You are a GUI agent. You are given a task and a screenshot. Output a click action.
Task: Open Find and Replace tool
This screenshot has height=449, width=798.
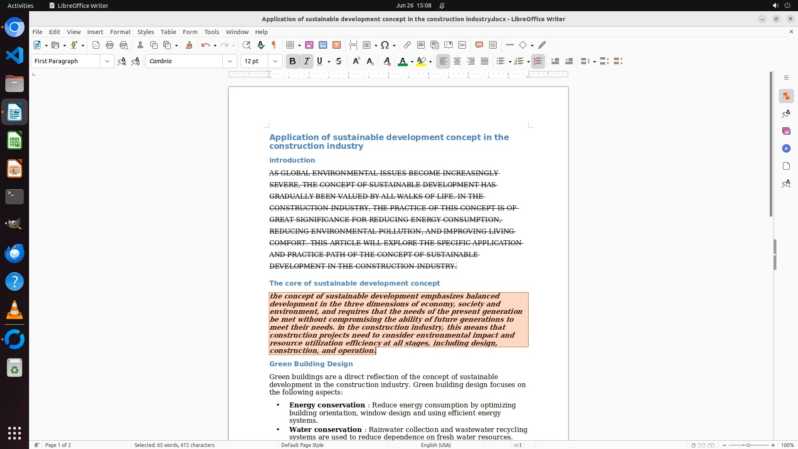tap(246, 45)
